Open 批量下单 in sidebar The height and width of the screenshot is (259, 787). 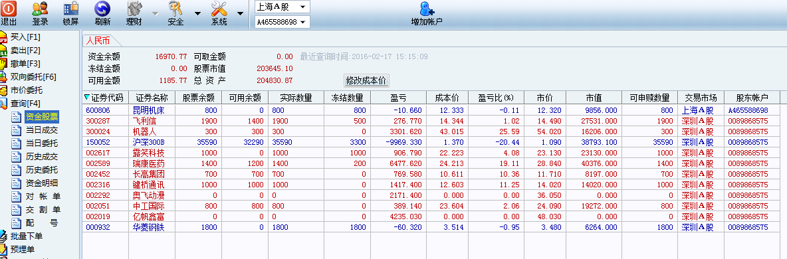click(27, 236)
